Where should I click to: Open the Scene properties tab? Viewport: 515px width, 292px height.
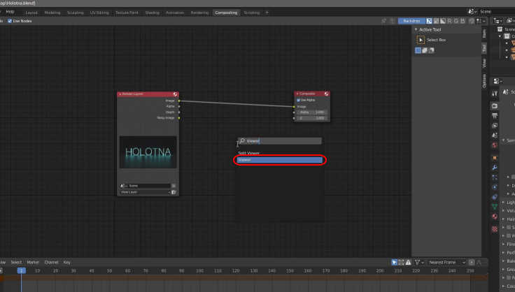pos(495,135)
